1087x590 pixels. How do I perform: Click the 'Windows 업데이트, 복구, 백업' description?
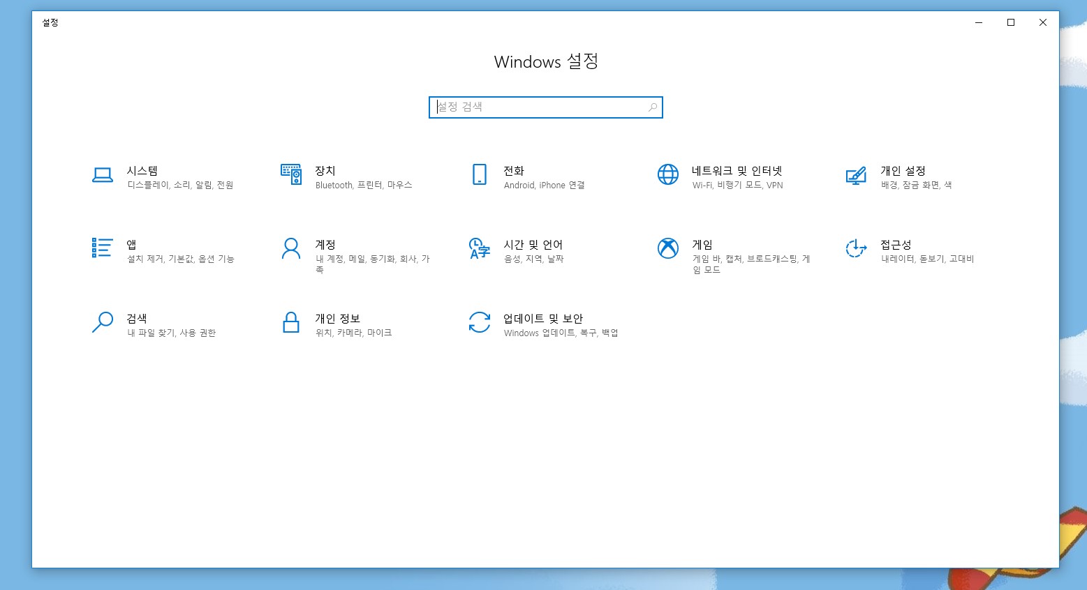(x=561, y=333)
